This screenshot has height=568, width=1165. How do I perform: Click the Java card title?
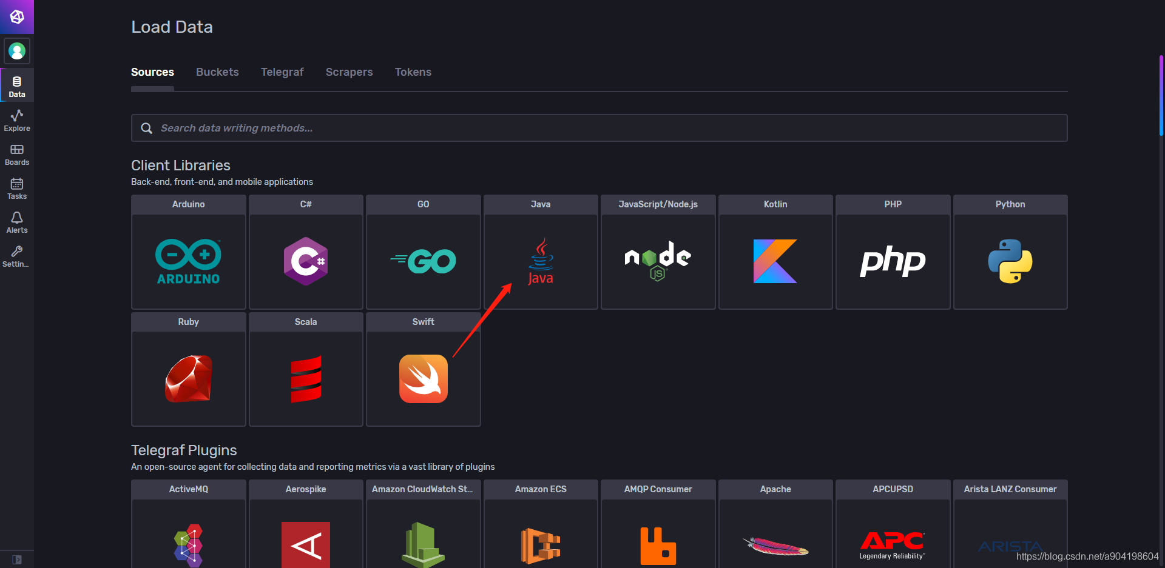[x=541, y=204]
